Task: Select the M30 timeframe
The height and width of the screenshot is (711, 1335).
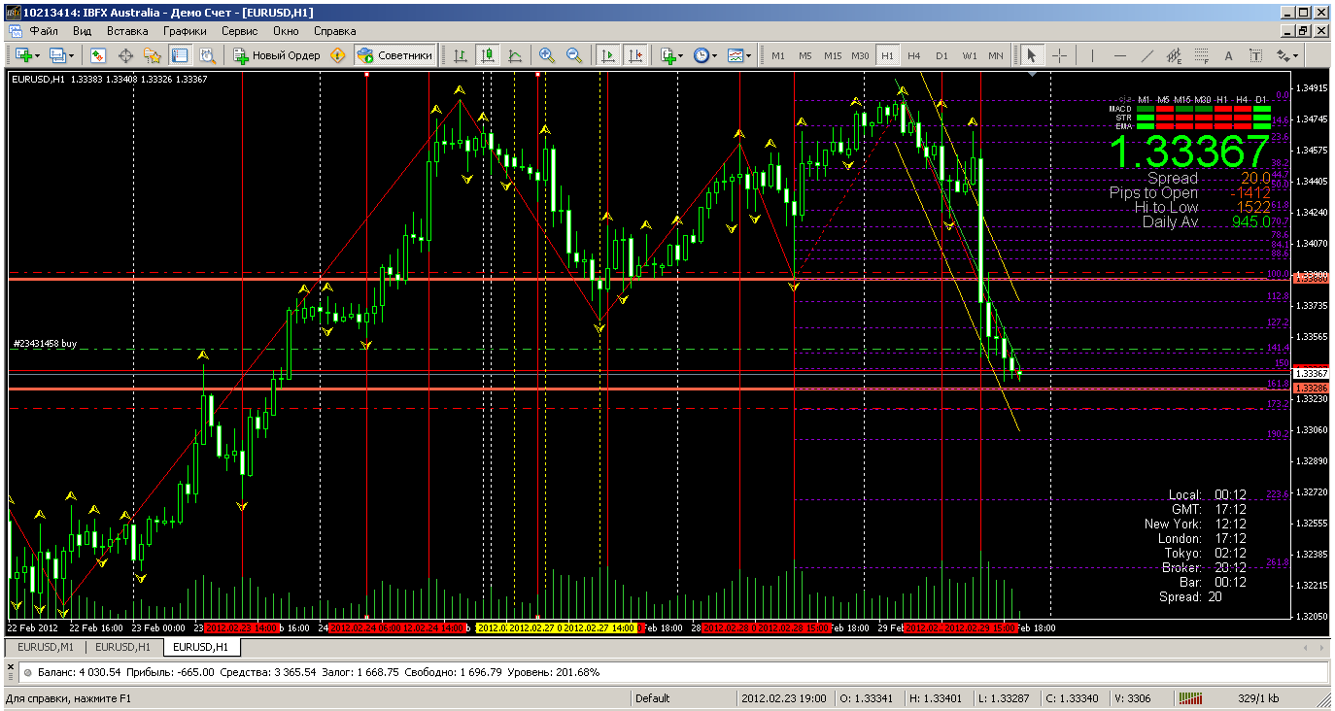Action: coord(860,55)
